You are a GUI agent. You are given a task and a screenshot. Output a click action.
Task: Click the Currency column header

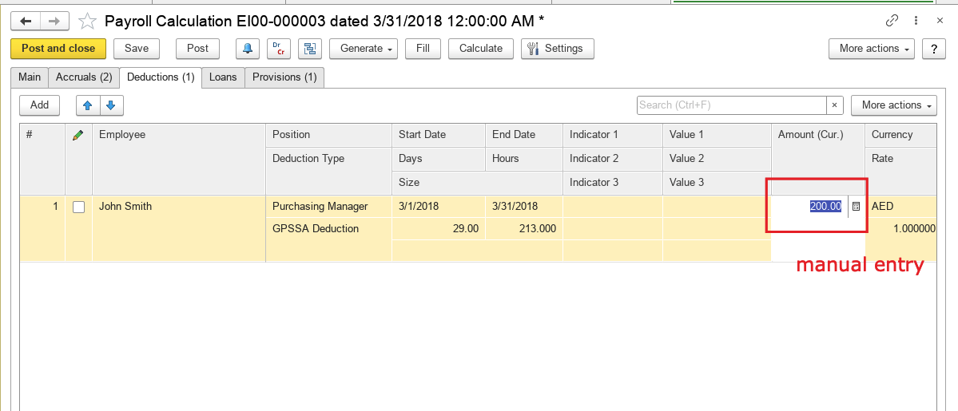click(900, 135)
